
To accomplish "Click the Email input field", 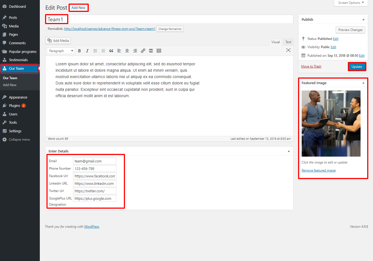I will coord(95,161).
